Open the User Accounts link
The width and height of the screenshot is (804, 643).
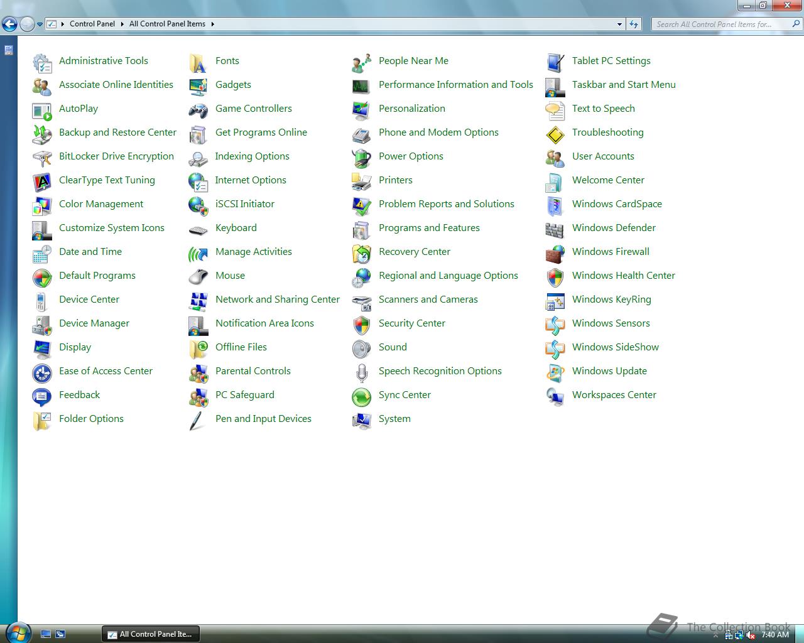603,156
